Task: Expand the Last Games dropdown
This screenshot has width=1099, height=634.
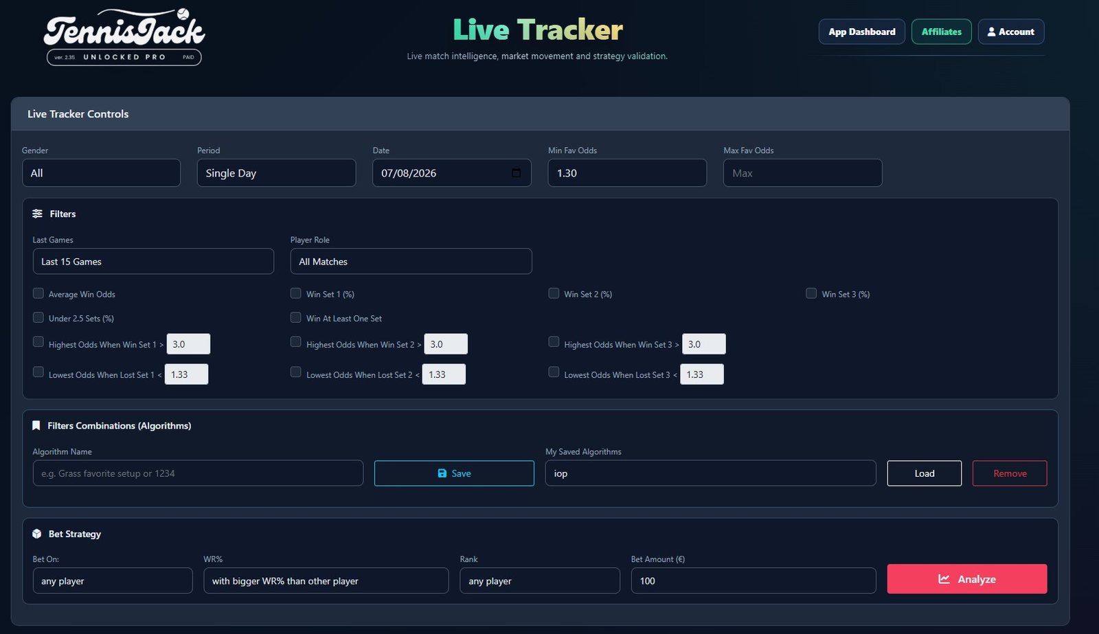Action: coord(153,262)
